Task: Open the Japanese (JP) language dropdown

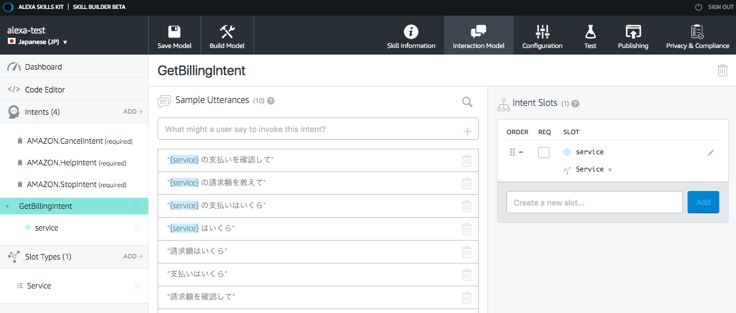Action: tap(65, 42)
